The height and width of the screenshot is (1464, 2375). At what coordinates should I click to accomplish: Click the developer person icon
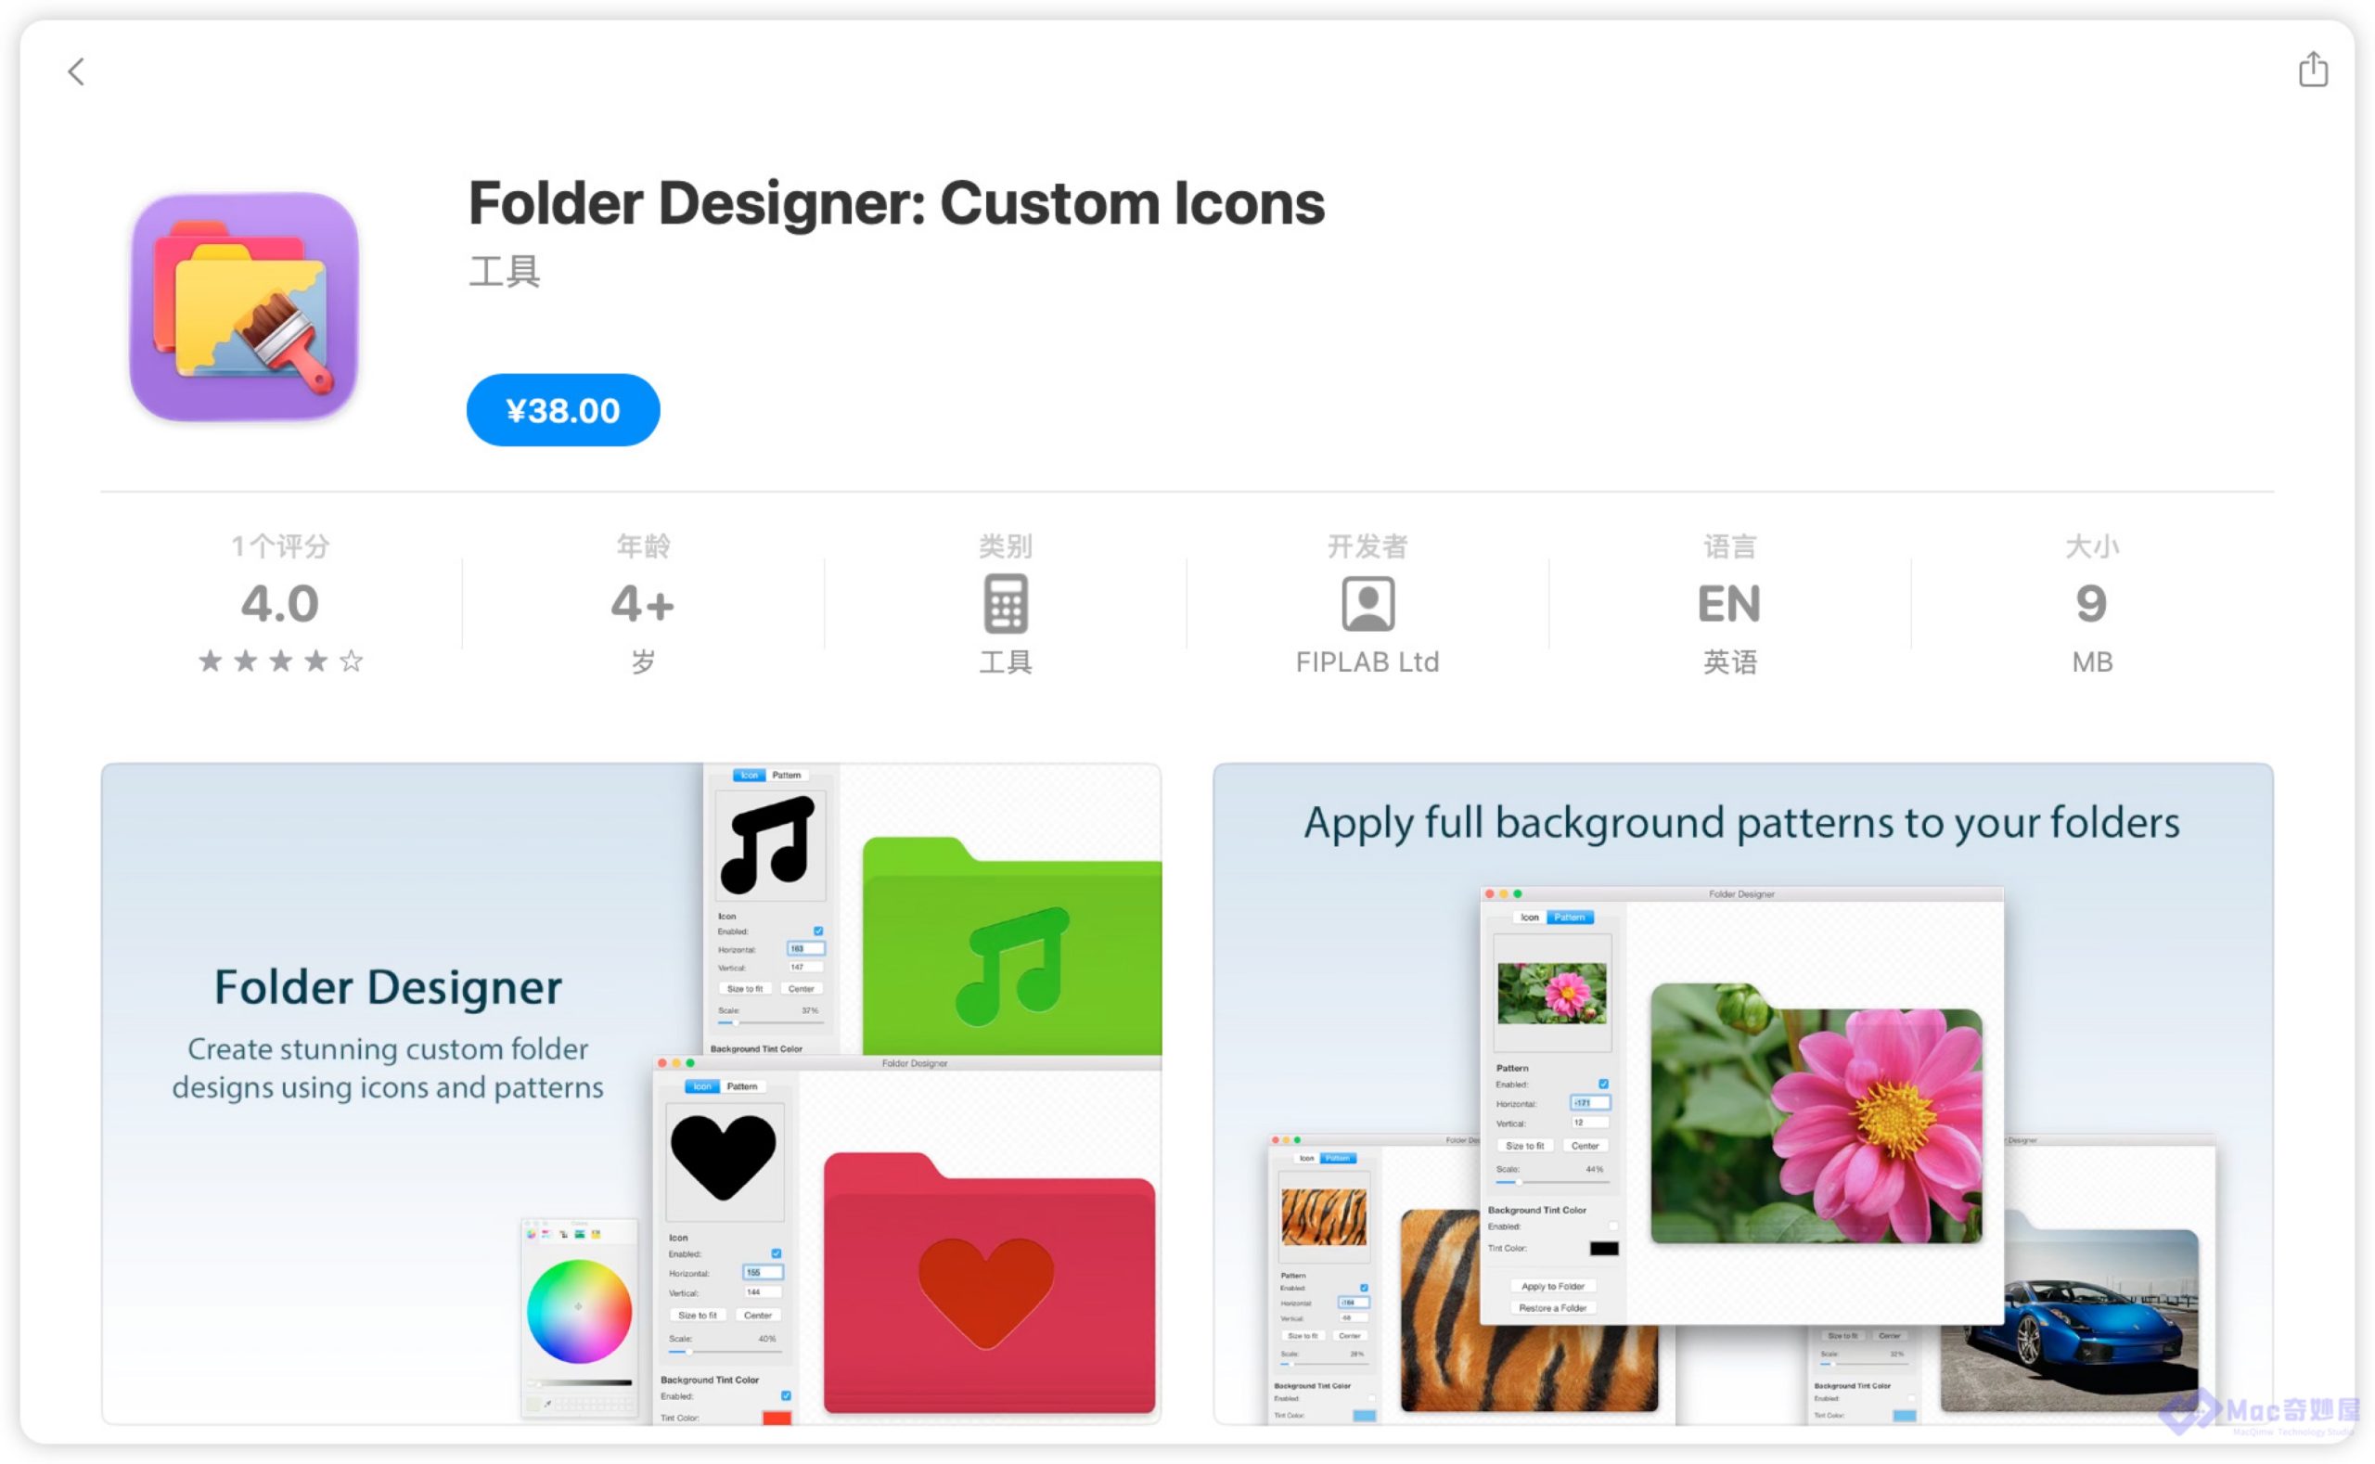coord(1367,603)
